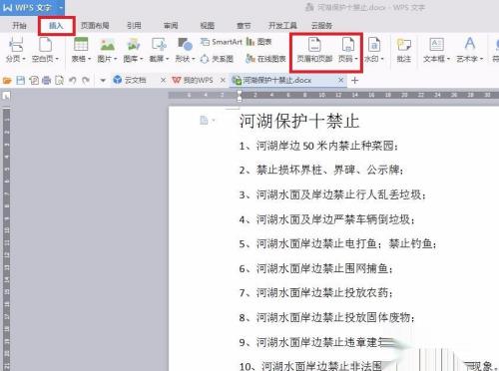The width and height of the screenshot is (499, 371).
Task: Click 页眉和页脚 header and footer icon
Action: tap(314, 45)
